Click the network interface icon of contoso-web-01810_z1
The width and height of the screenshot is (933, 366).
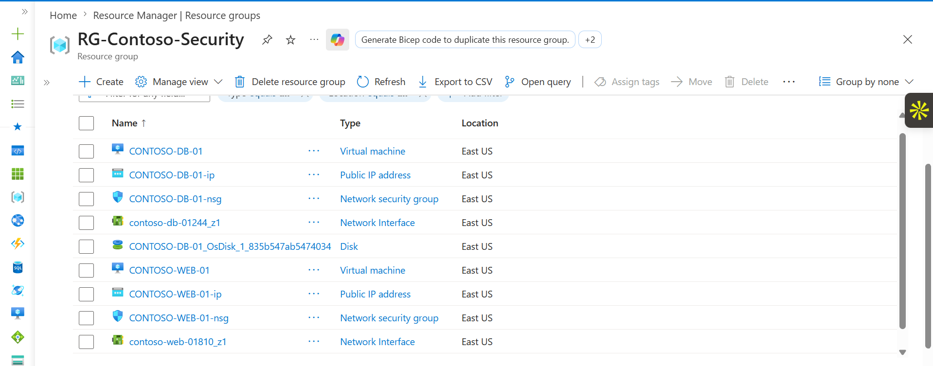tap(118, 340)
